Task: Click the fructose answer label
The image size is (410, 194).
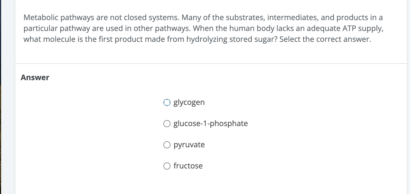Action: tap(188, 166)
